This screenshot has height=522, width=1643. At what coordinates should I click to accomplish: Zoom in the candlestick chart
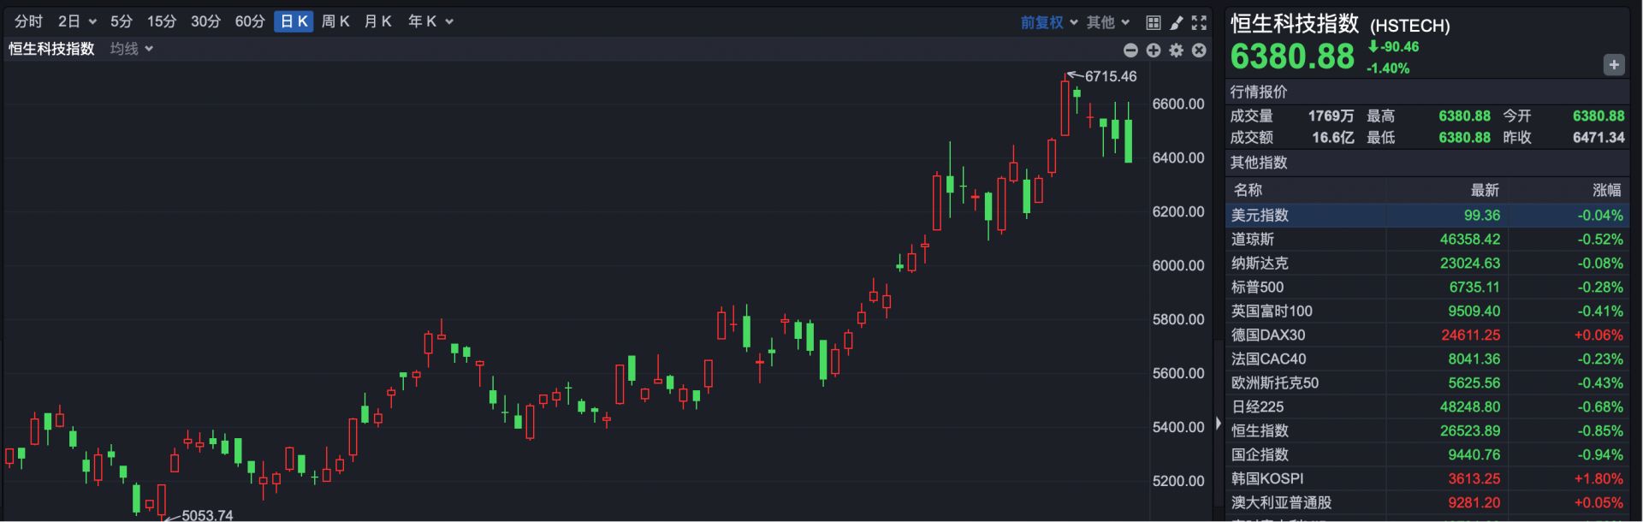point(1154,50)
